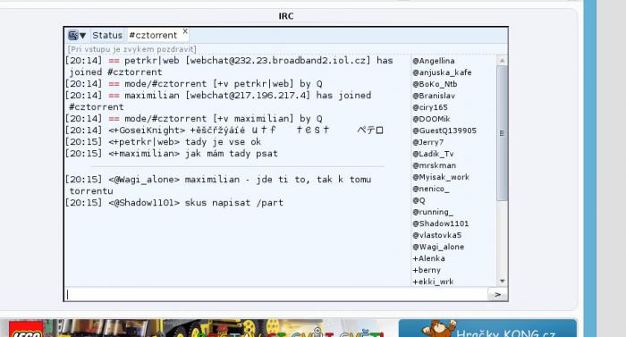This screenshot has width=626, height=337.
Task: Select the #cztorrent channel tab
Action: (x=153, y=35)
